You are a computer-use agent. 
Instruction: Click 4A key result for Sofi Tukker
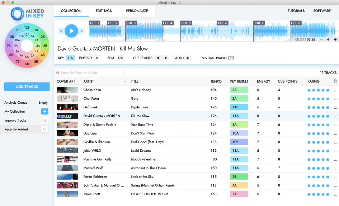click(239, 186)
